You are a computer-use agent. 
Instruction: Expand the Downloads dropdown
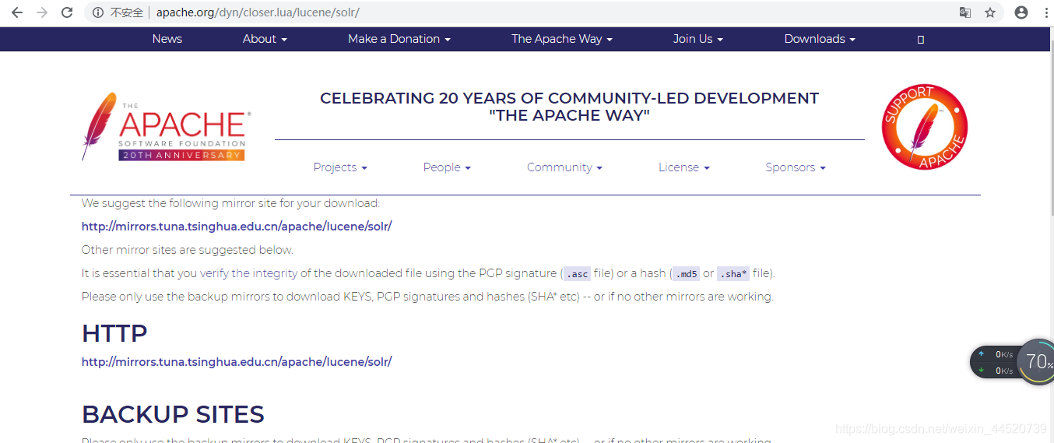click(x=820, y=39)
